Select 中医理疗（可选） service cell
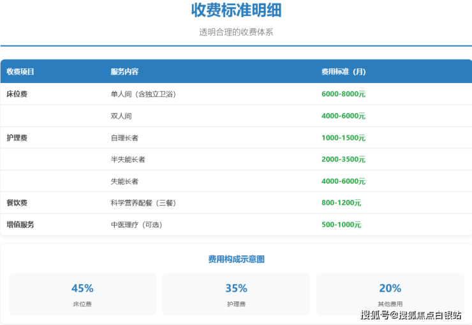The width and height of the screenshot is (472, 325). coord(136,225)
